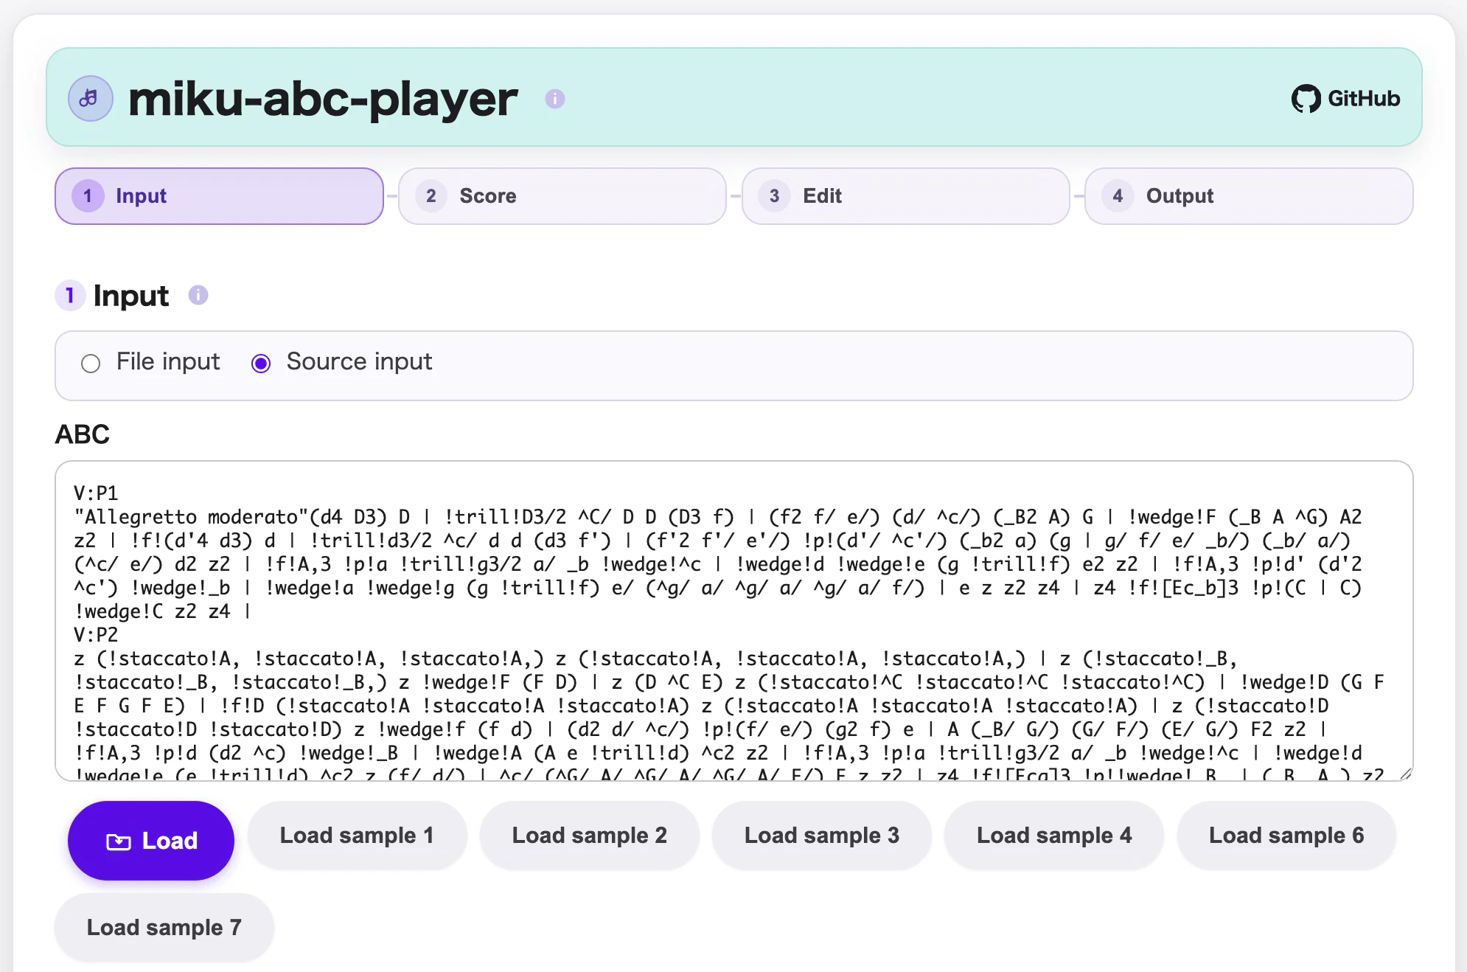
Task: Click the ABC field label
Action: [x=83, y=434]
